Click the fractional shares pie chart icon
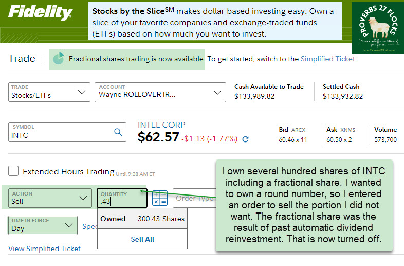The image size is (404, 266). tap(59, 59)
